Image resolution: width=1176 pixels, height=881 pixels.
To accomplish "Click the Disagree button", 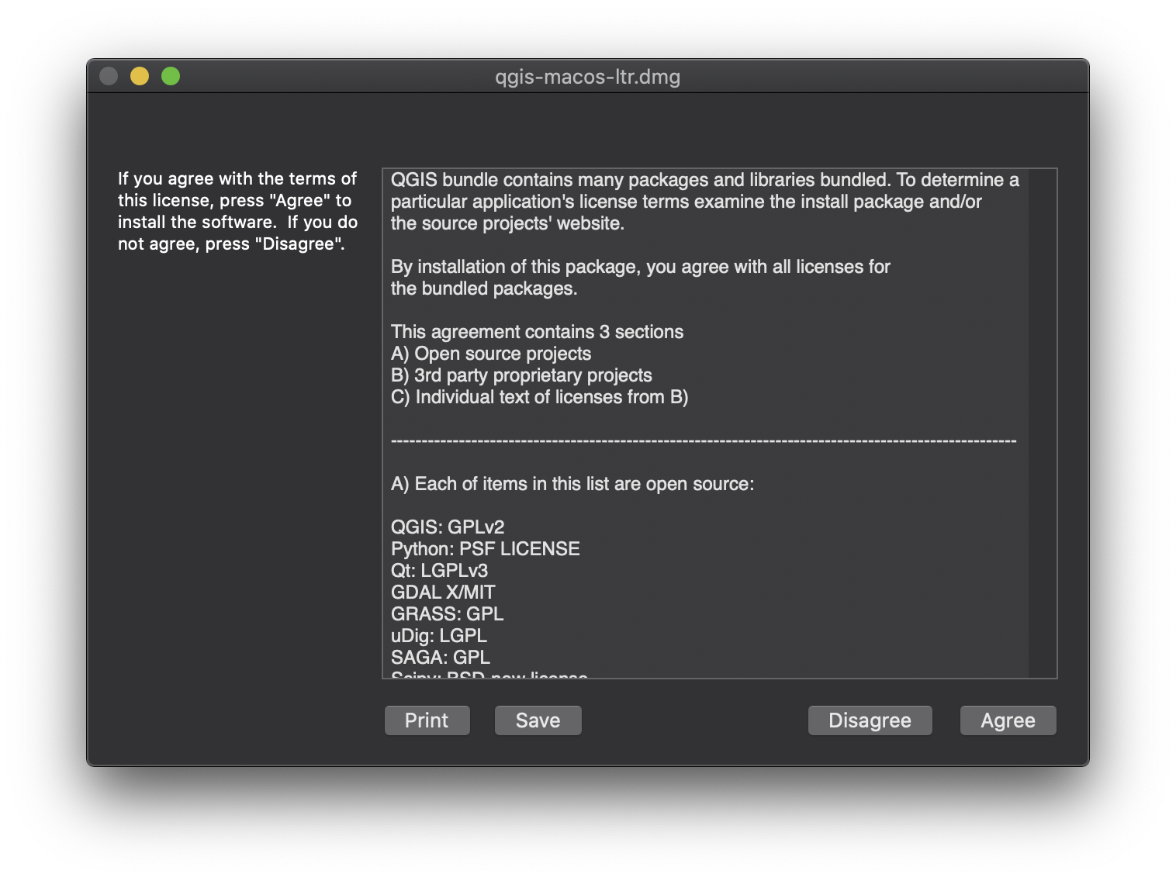I will click(870, 720).
